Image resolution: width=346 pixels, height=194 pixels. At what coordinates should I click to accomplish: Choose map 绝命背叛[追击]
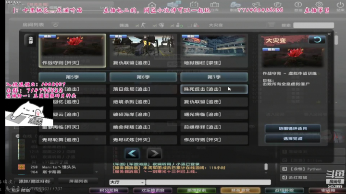(143, 127)
